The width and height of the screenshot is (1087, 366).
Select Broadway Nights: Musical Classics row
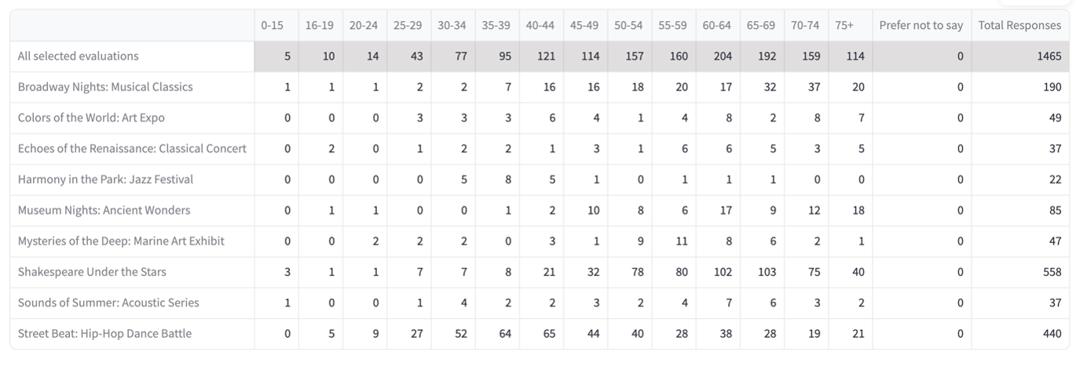[104, 87]
